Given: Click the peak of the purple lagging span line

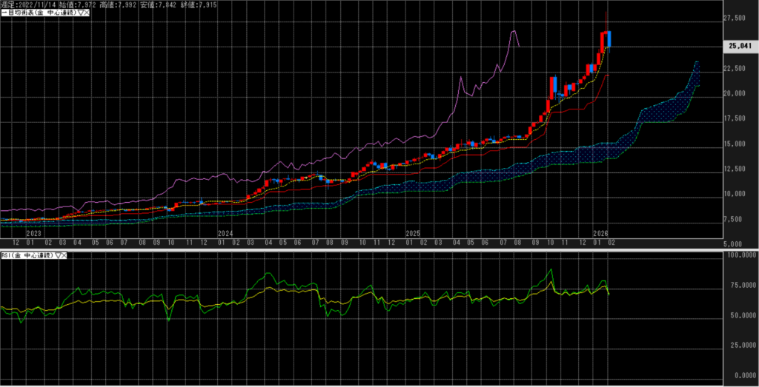Looking at the screenshot, I should tap(513, 32).
